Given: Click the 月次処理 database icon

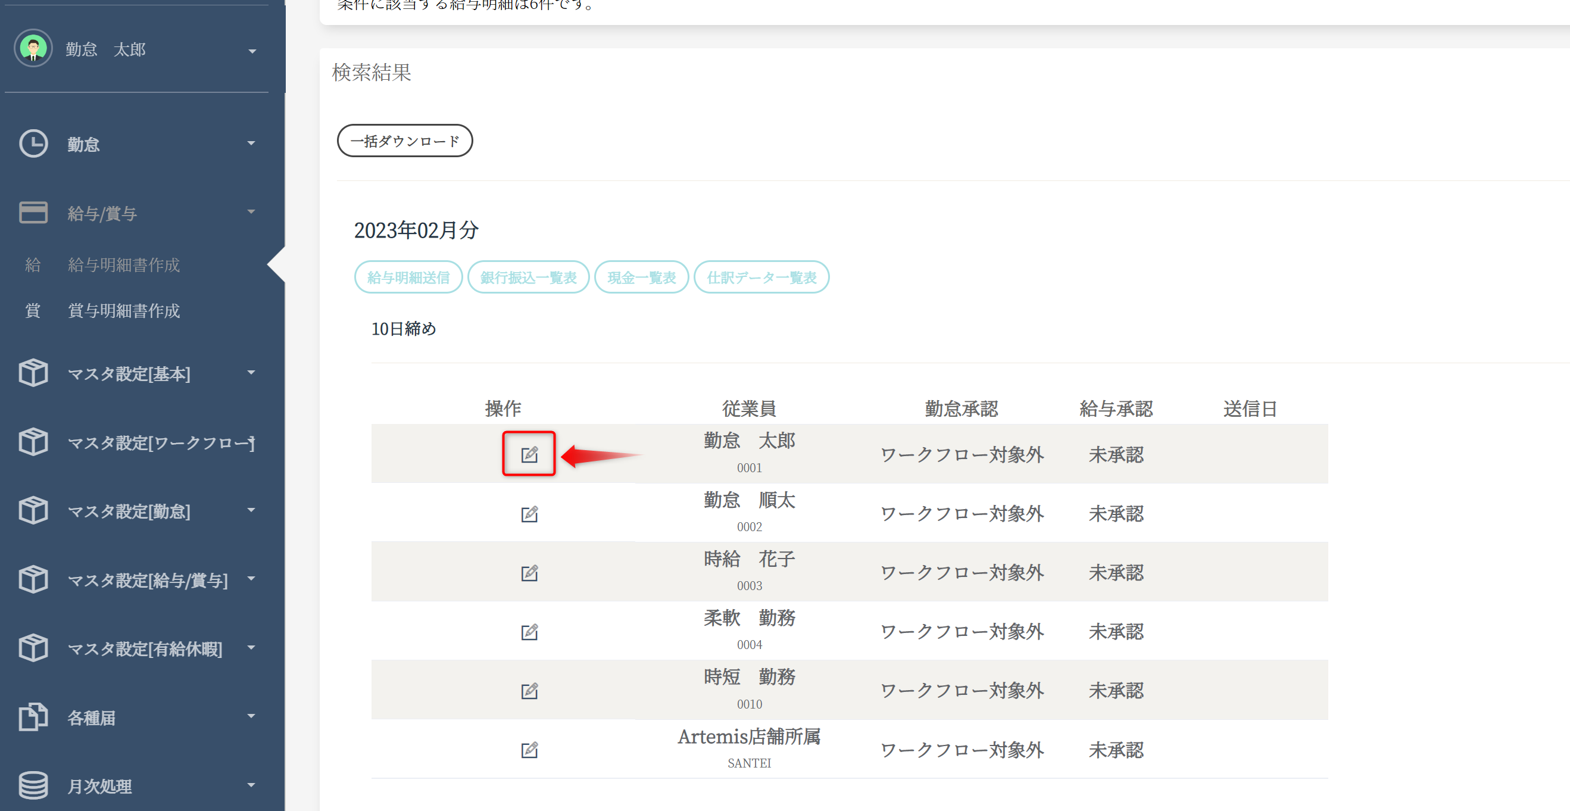Looking at the screenshot, I should [33, 785].
